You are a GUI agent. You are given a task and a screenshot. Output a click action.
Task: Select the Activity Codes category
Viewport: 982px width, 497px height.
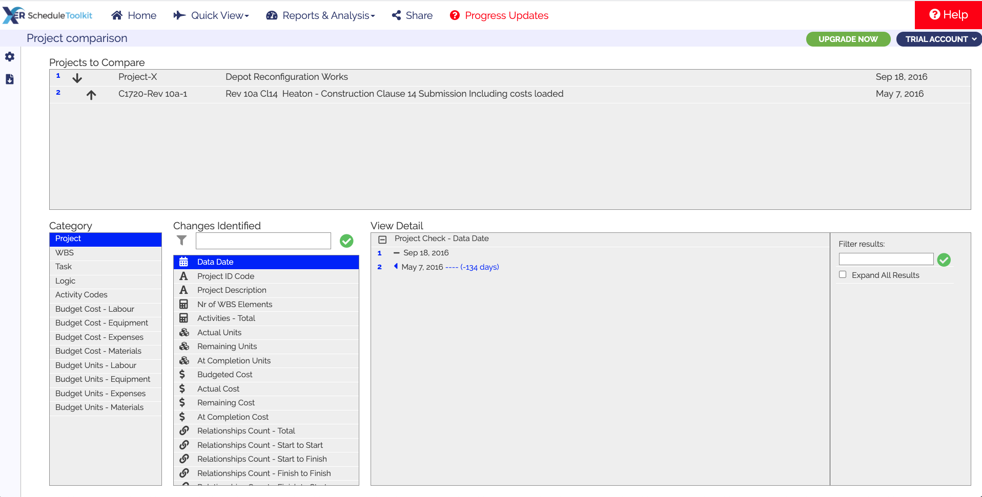[x=106, y=295]
